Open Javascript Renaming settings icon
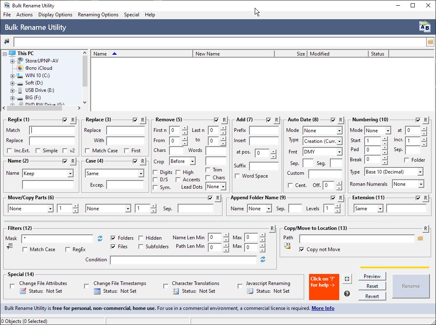 coord(250,291)
